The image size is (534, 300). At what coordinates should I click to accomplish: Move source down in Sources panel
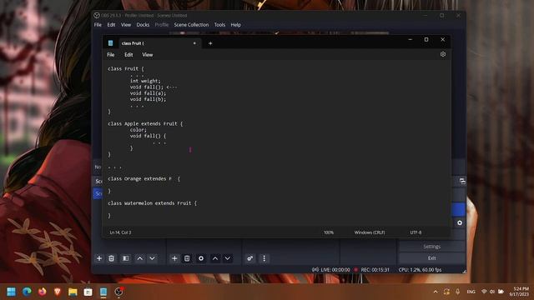227,258
